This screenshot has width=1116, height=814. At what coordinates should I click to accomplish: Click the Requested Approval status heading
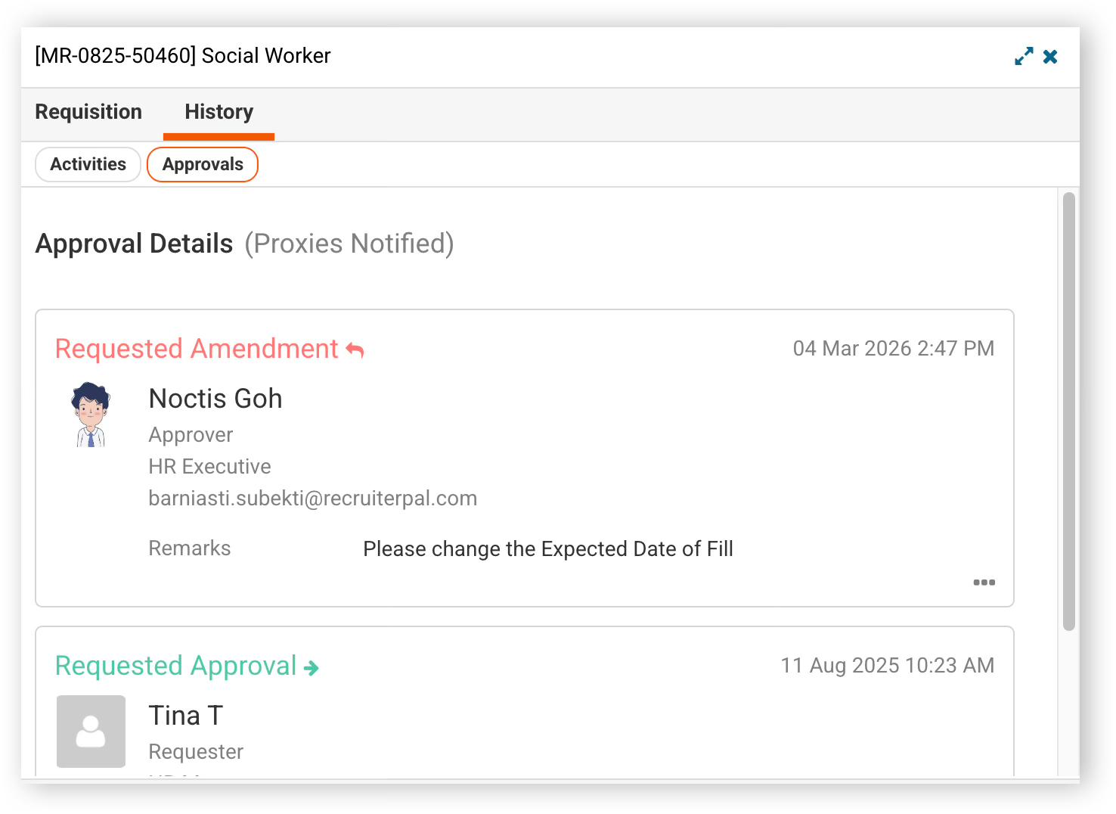point(175,666)
